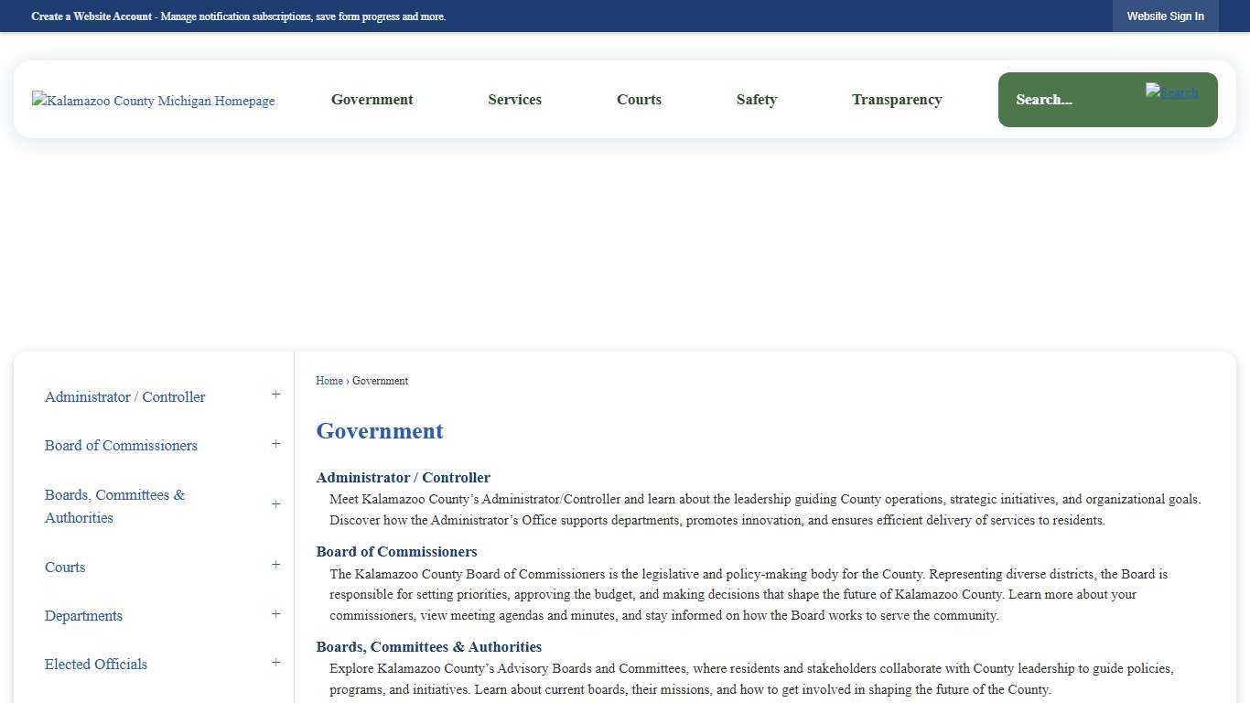Click inside the Search input field
The image size is (1250, 703).
point(1061,99)
